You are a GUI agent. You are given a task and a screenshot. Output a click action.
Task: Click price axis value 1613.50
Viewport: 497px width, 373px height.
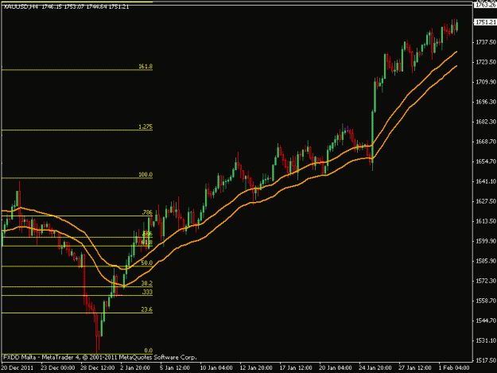pyautogui.click(x=486, y=221)
